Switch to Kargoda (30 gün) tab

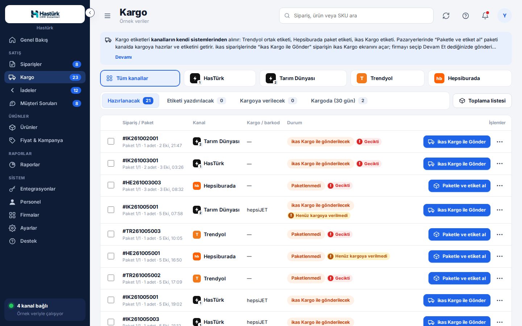[339, 101]
